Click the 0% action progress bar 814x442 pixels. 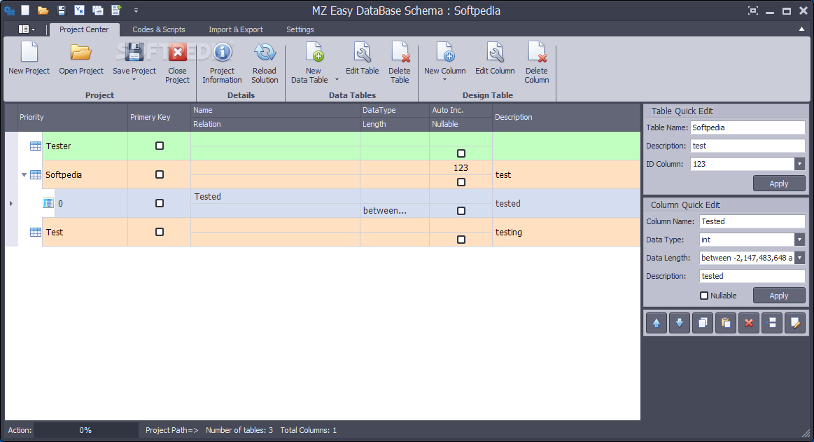click(85, 430)
